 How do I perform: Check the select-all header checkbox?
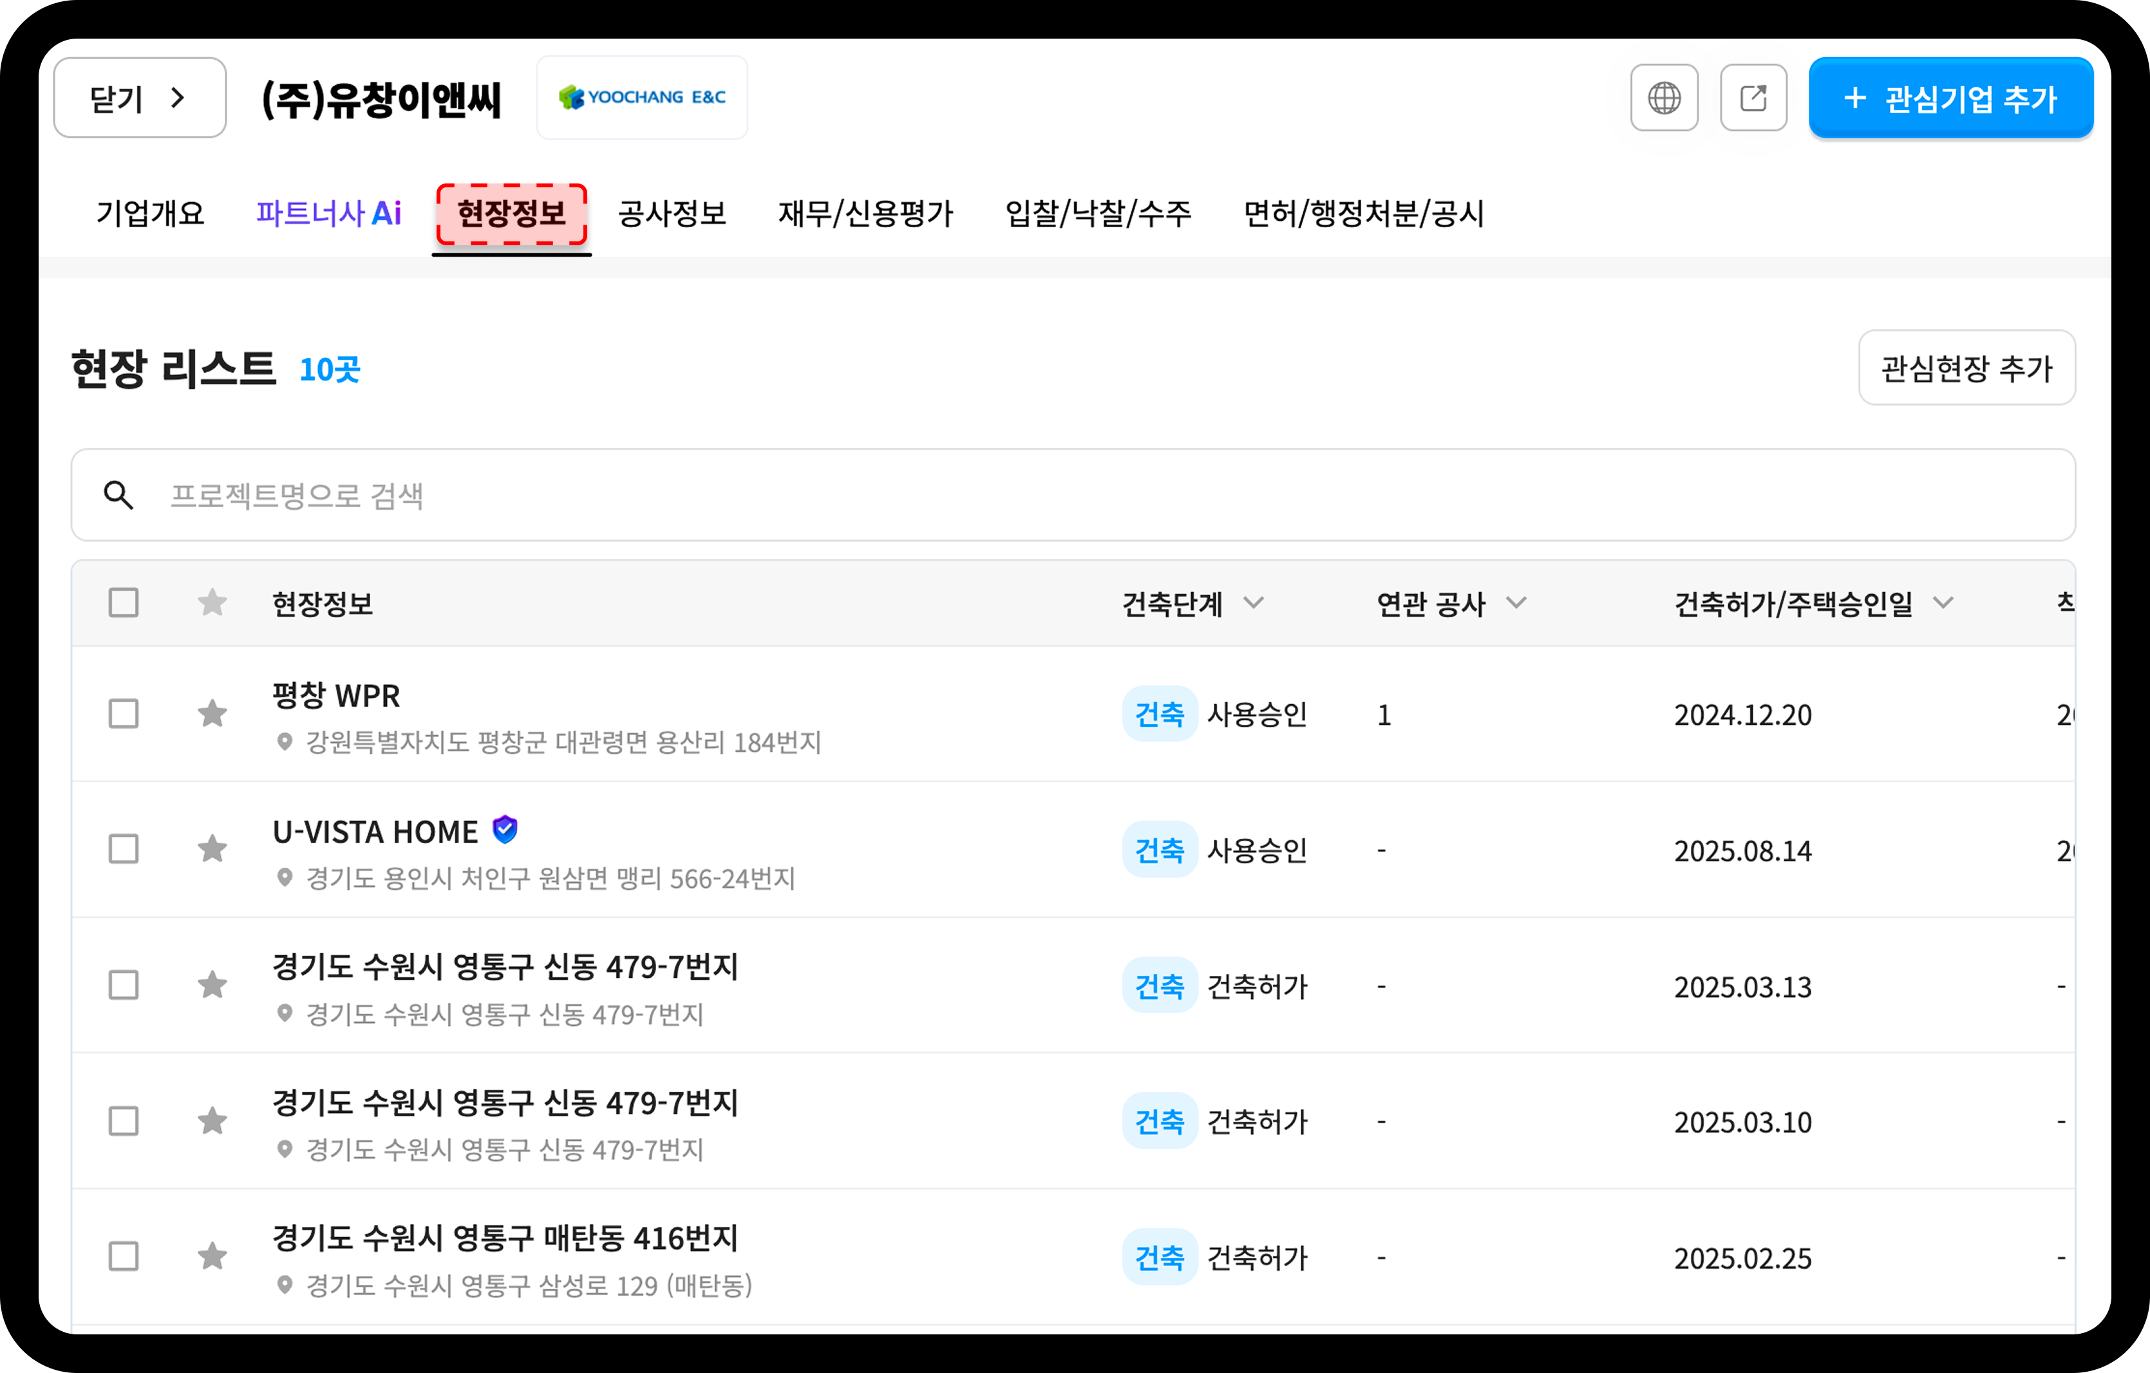[123, 602]
